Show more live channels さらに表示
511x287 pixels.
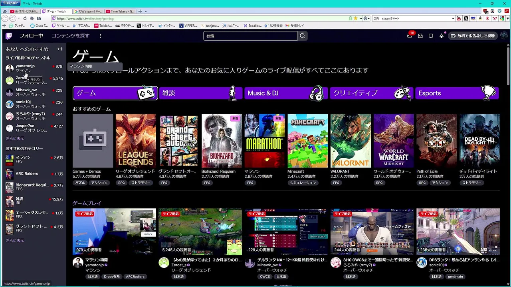click(15, 138)
